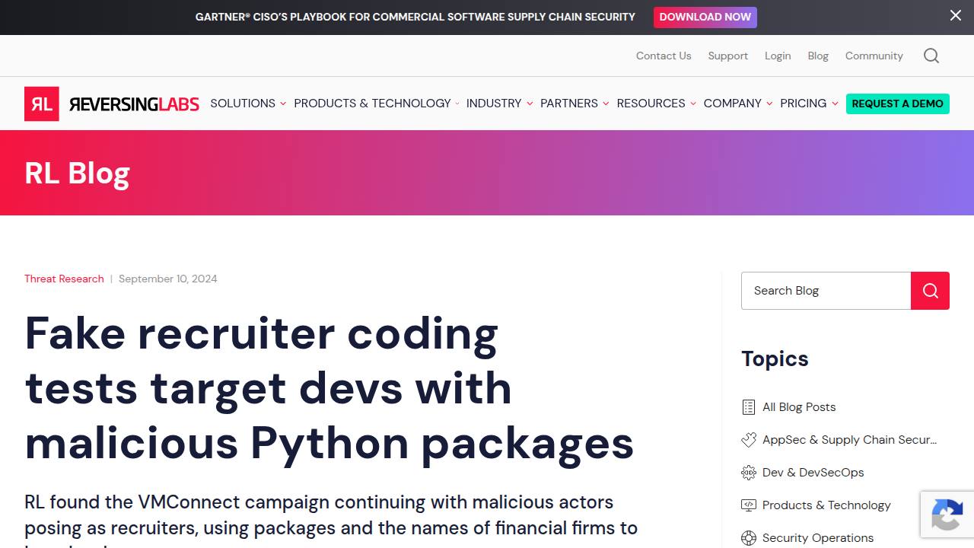
Task: Expand the Resources menu chevron
Action: click(x=693, y=104)
